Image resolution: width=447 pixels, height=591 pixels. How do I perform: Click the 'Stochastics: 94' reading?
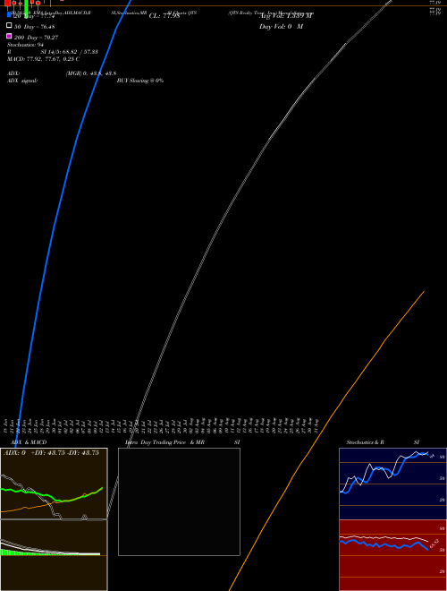25,45
